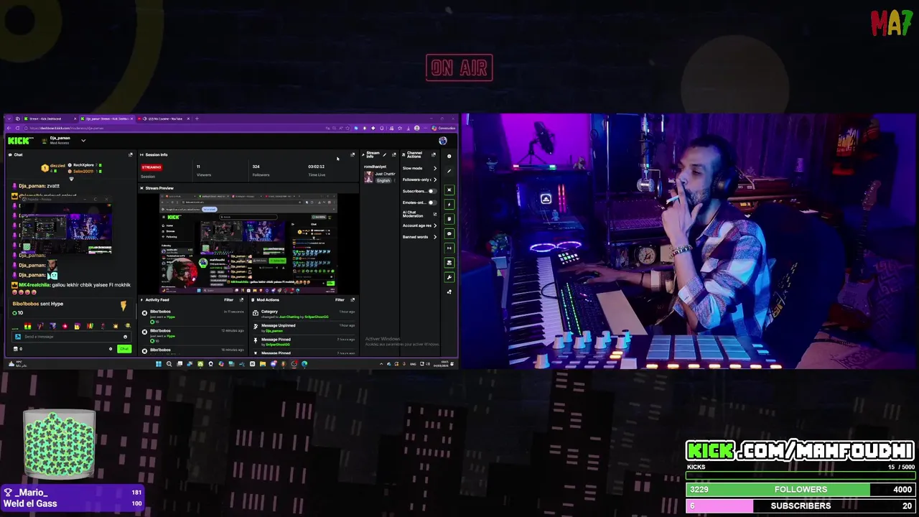Toggle the wrench channel actions sidebar icon

coord(449,277)
